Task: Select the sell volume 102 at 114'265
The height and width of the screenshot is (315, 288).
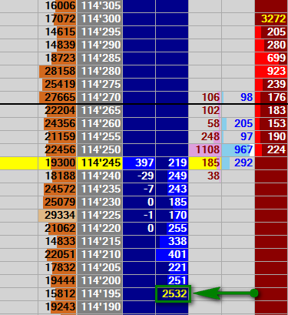Action: pyautogui.click(x=205, y=110)
